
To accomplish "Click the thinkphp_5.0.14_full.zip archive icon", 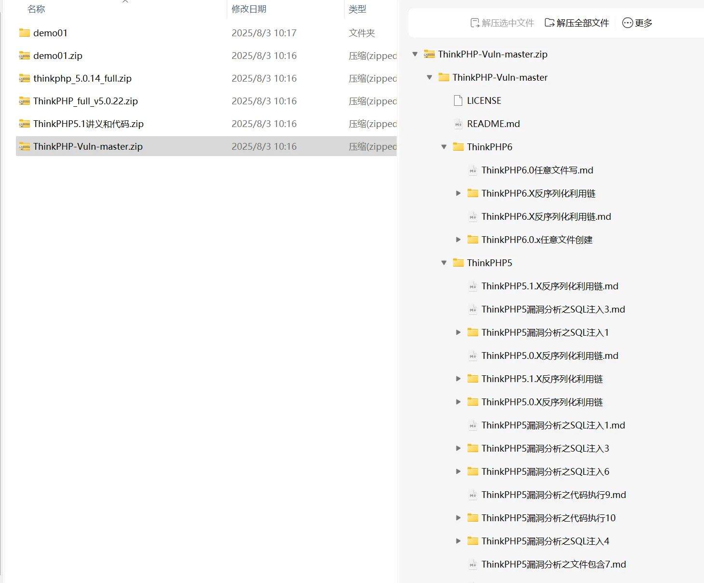I will click(24, 78).
